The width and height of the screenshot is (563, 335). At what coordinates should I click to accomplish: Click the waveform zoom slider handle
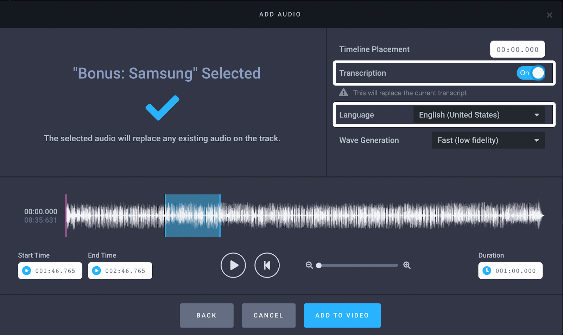point(319,265)
